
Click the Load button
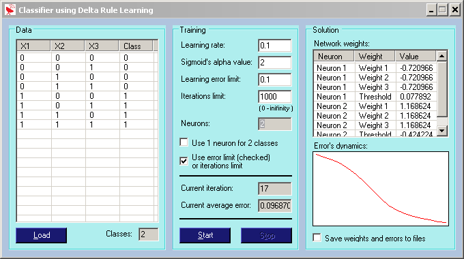click(x=42, y=235)
